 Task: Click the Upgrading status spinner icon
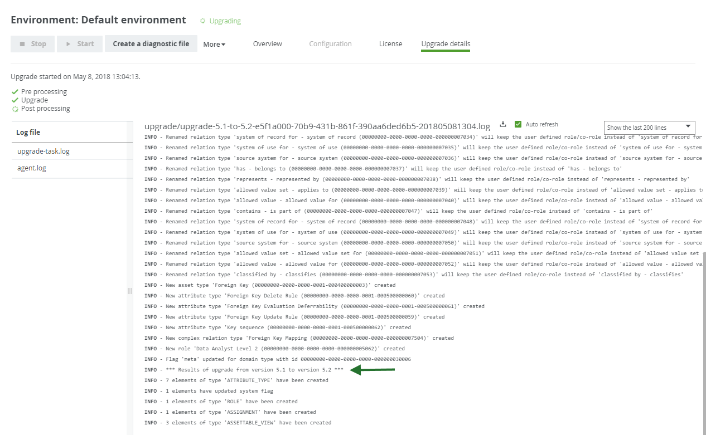point(203,21)
